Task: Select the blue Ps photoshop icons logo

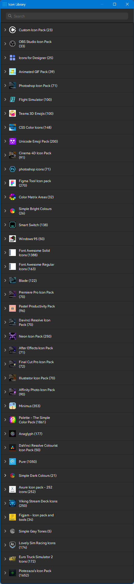Action: click(x=13, y=169)
